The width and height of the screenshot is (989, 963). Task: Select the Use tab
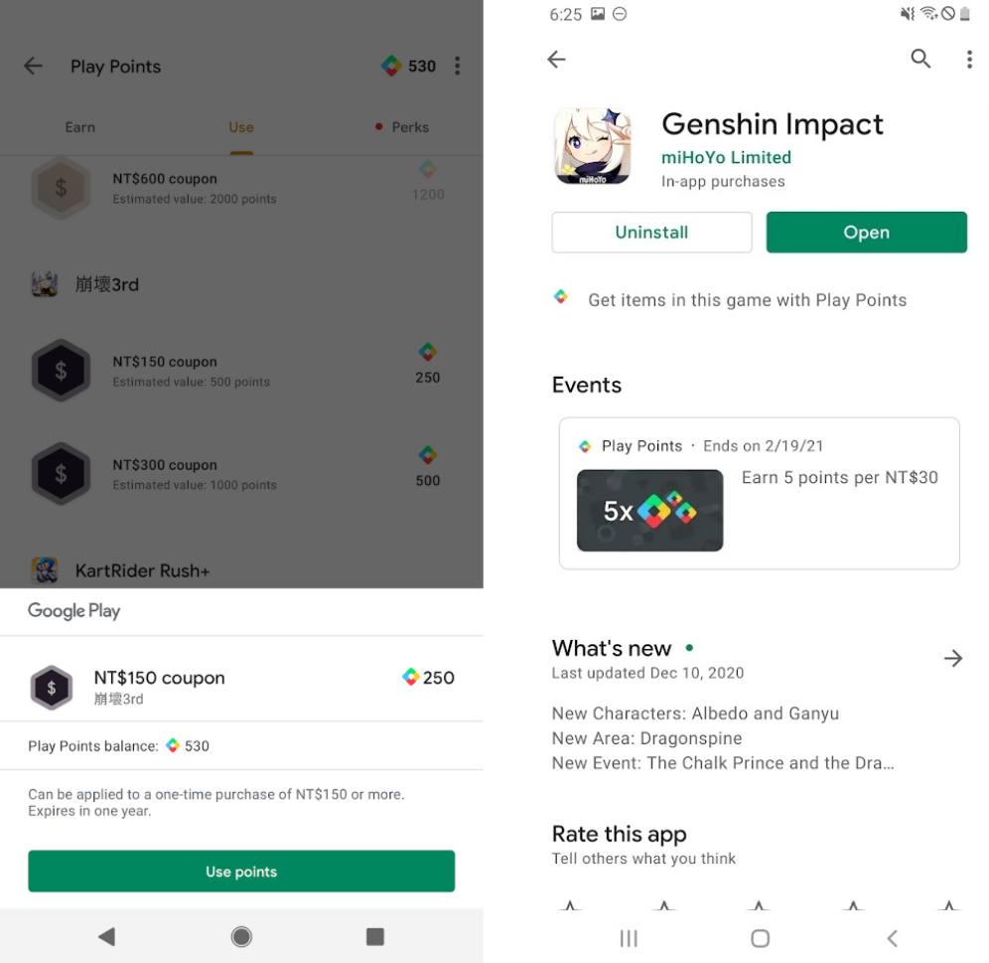[241, 127]
